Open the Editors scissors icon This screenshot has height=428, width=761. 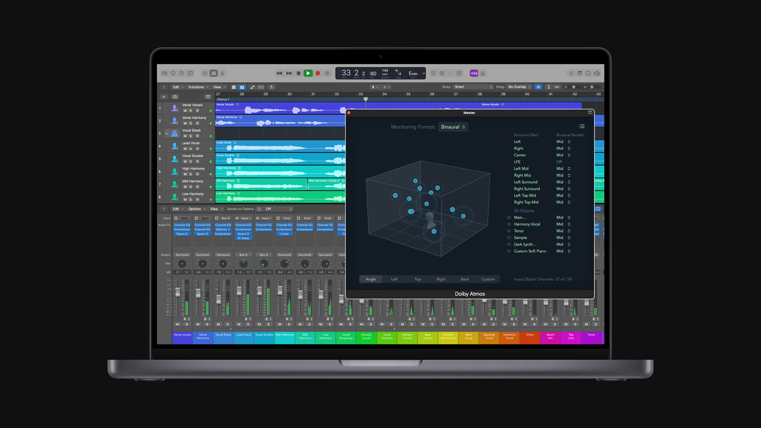222,73
